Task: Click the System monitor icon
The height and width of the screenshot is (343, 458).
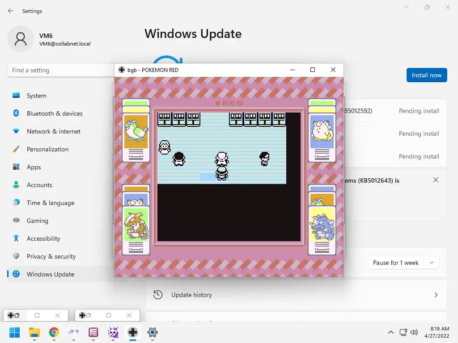Action: click(16, 96)
